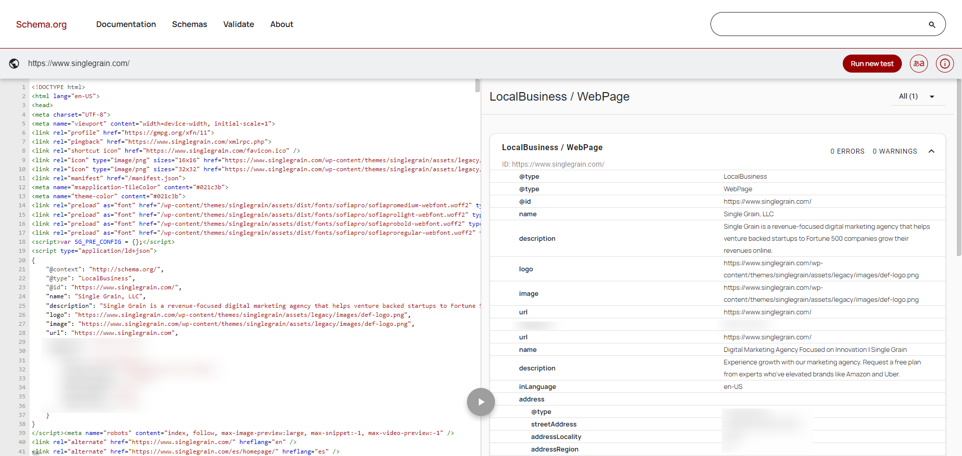Click the https://www.singlegrain.com/ tested URL
The width and height of the screenshot is (962, 456).
tap(79, 64)
